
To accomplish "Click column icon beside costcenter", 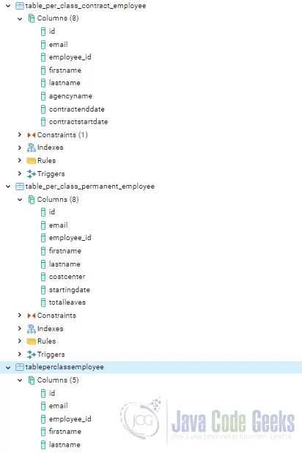I will pos(43,277).
